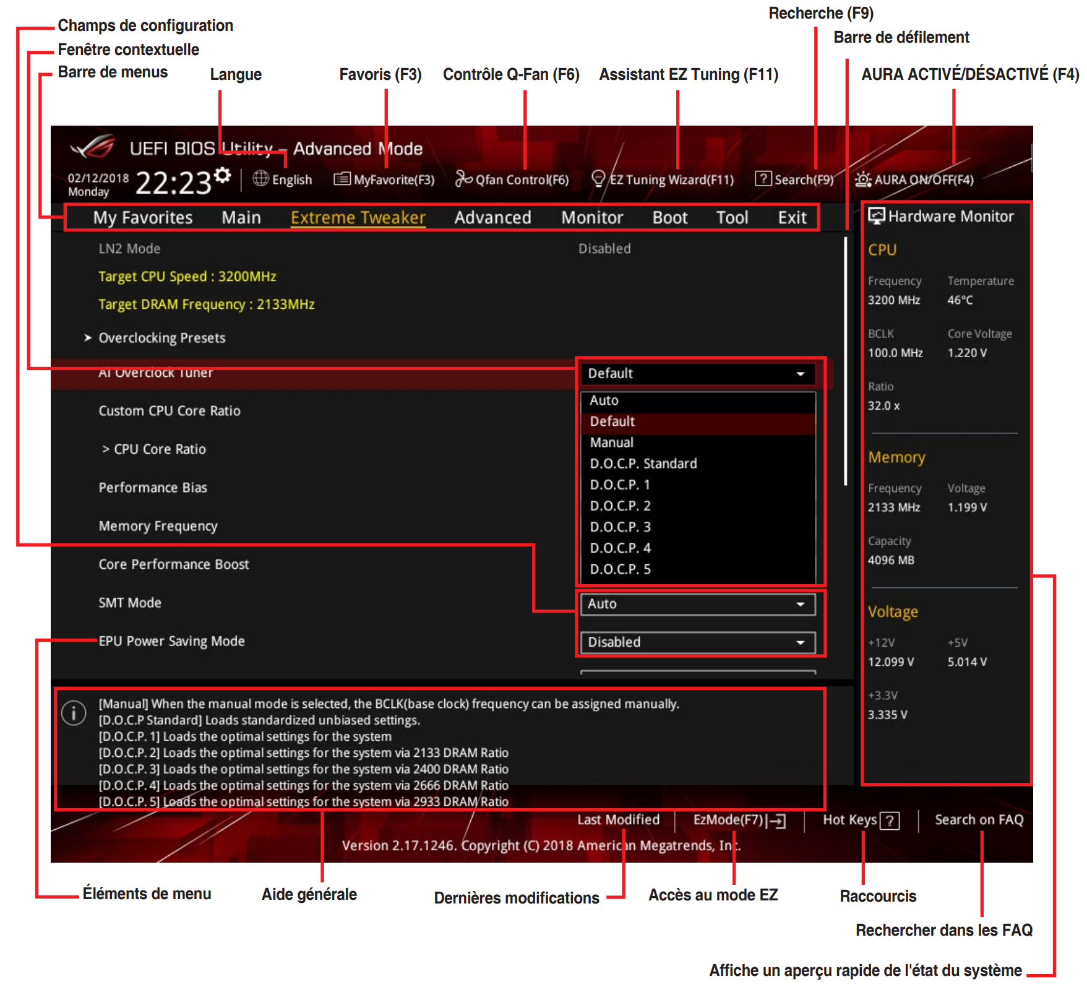Click the info icon in help panel
The width and height of the screenshot is (1087, 992).
[74, 713]
